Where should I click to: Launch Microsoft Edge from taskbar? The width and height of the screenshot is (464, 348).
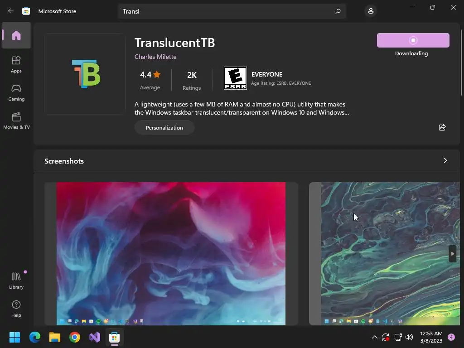coord(35,337)
